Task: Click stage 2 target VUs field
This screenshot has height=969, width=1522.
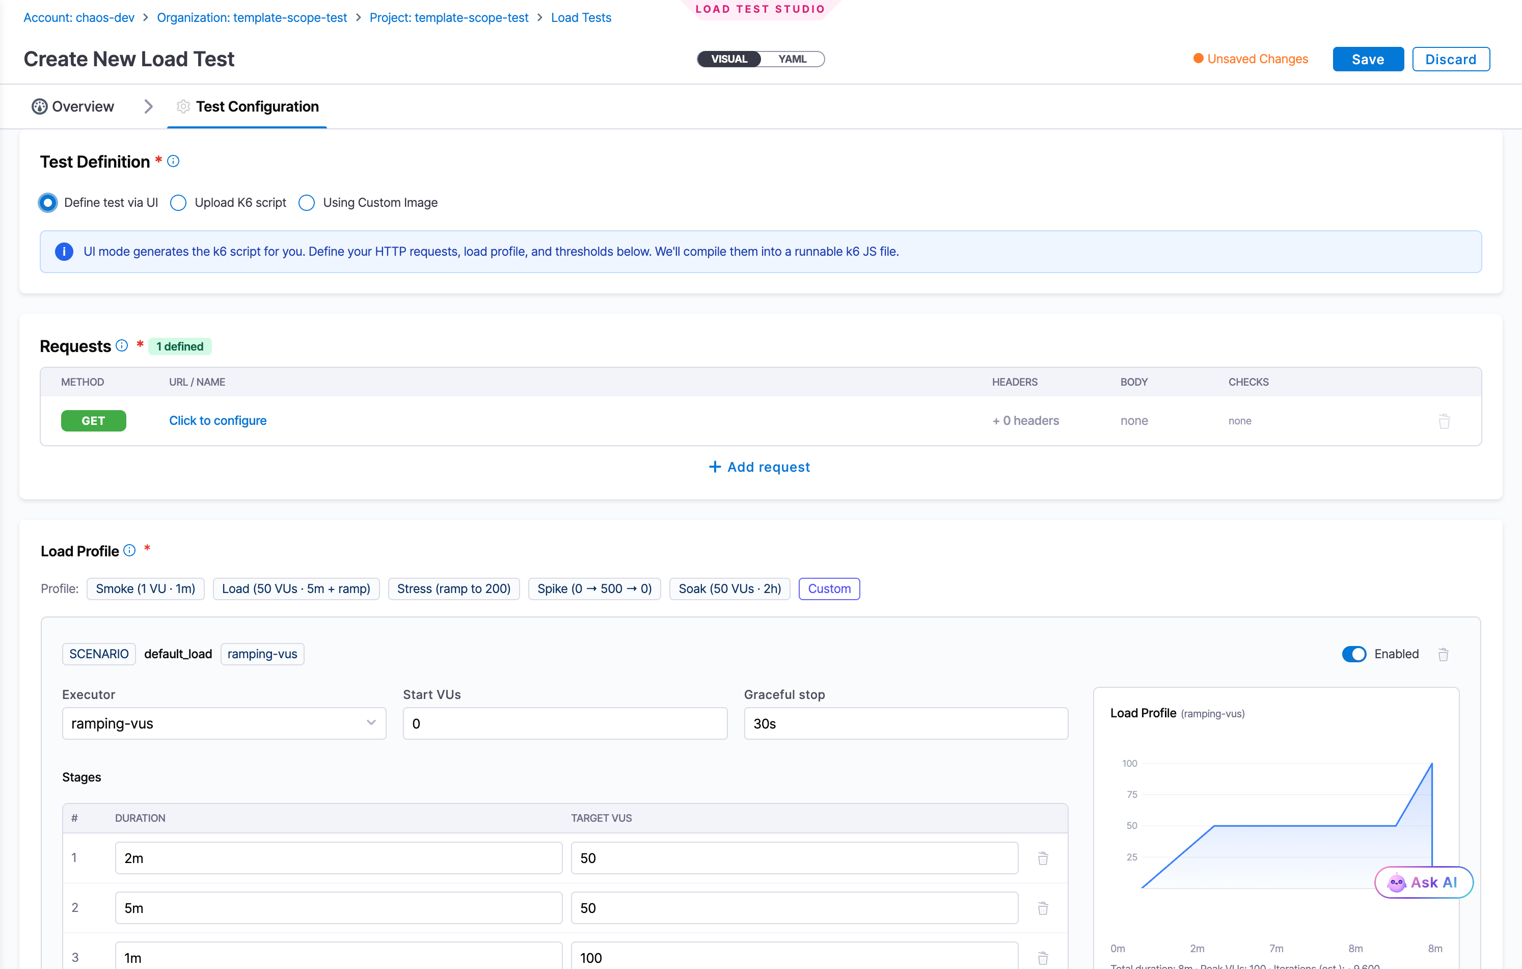Action: coord(794,908)
